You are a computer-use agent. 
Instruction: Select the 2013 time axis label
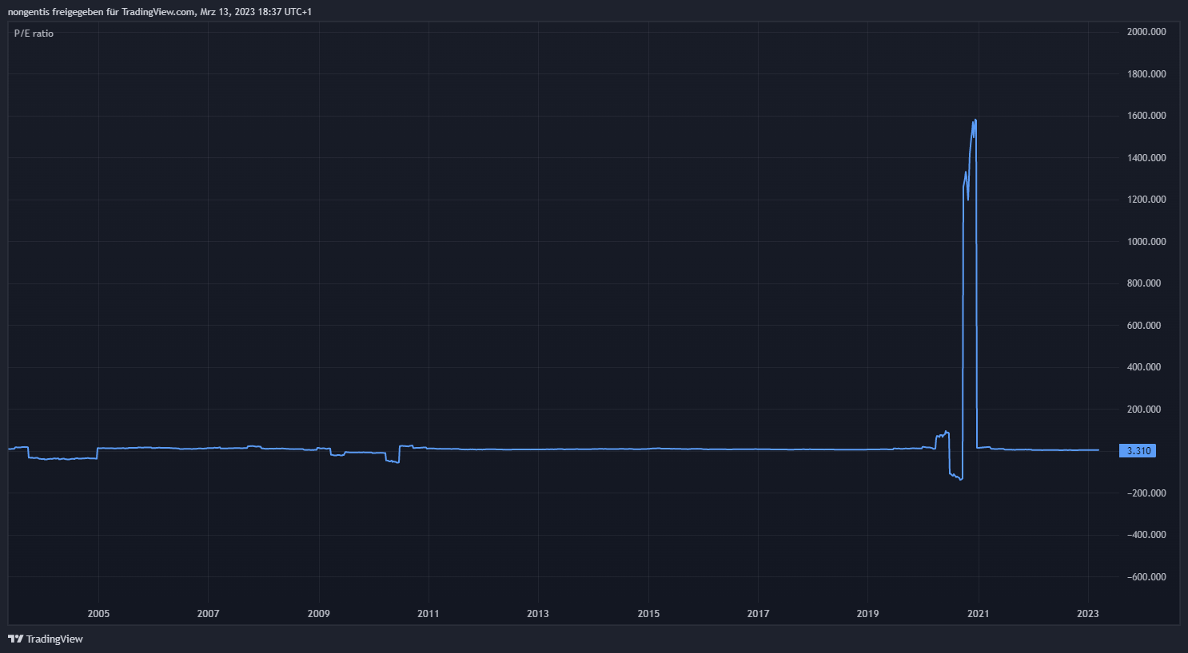point(538,614)
